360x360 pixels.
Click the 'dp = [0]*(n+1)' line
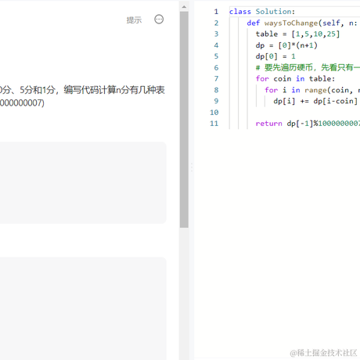286,45
